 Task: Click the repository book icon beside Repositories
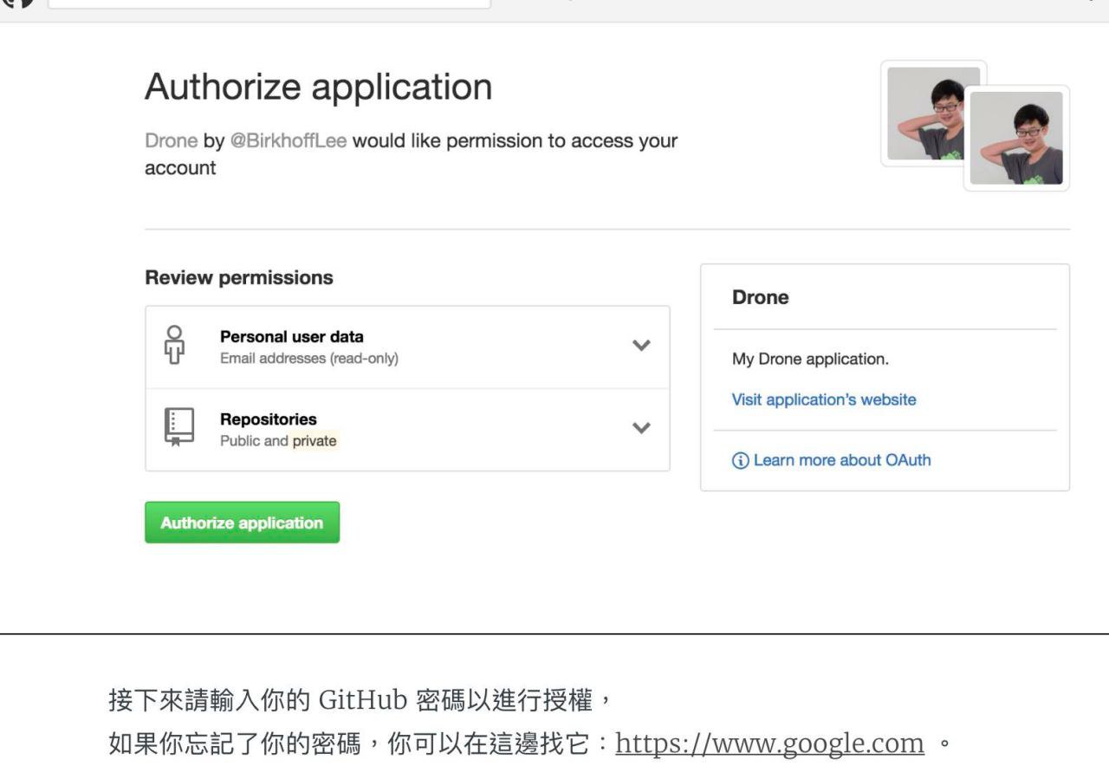click(x=178, y=428)
